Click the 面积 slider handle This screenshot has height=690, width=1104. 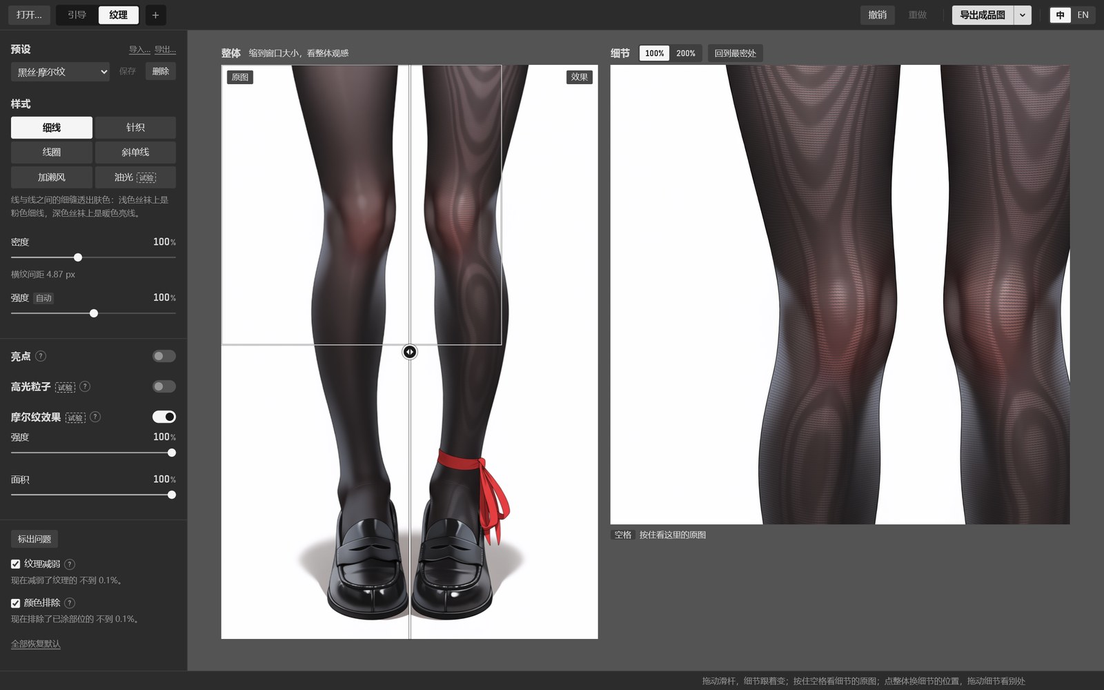tap(172, 495)
